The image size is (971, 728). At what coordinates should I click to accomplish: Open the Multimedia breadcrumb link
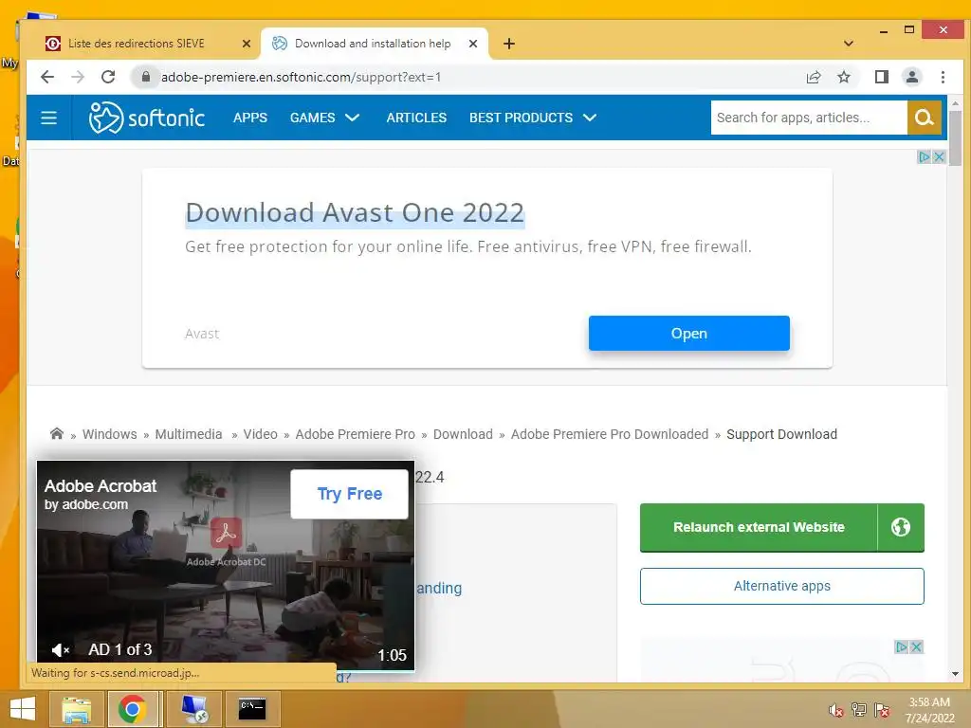coord(189,434)
